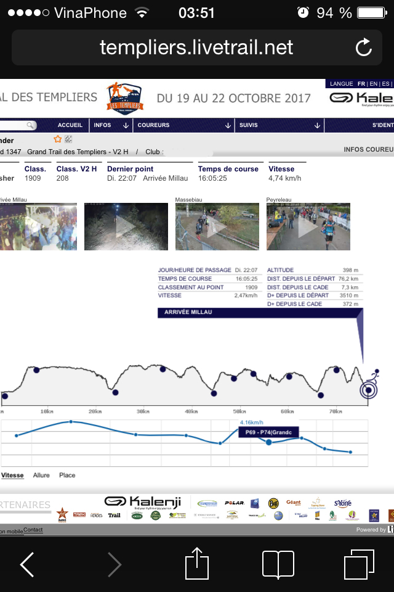The height and width of the screenshot is (592, 394).
Task: Click the checkered flag icon beside star
Action: coord(68,139)
